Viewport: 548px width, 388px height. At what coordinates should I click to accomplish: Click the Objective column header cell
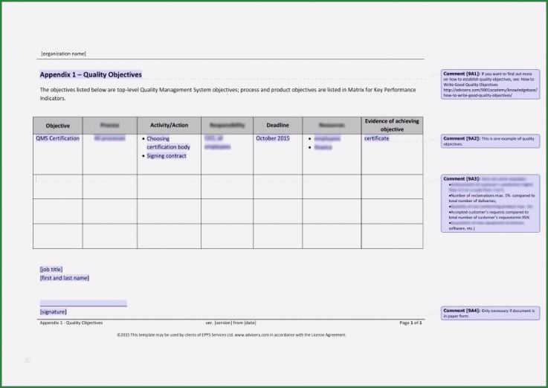pos(58,126)
